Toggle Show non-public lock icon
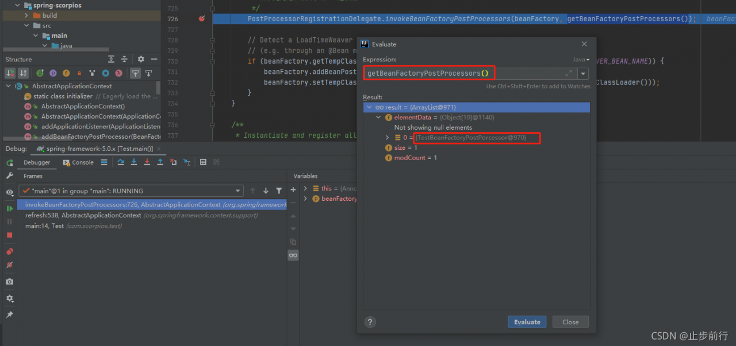736x346 pixels. (79, 73)
